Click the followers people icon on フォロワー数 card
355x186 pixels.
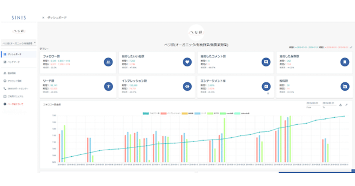point(108,62)
